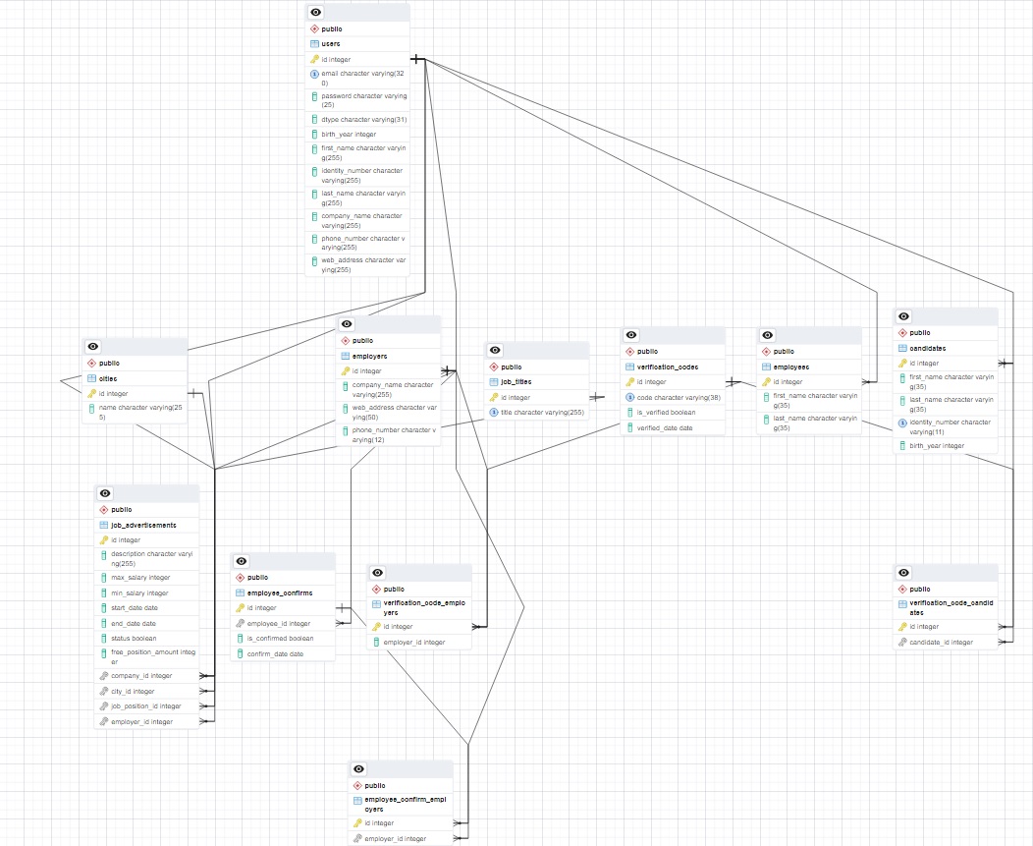Click the table icon next to job_titles label
1033x846 pixels.
495,381
